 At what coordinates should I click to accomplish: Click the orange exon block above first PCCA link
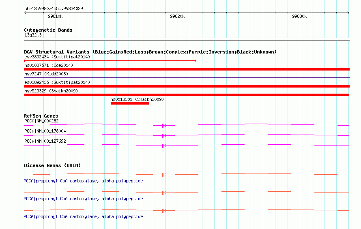163,175
